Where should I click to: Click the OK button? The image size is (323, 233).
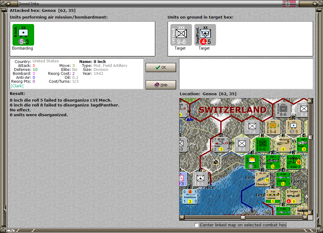161,68
